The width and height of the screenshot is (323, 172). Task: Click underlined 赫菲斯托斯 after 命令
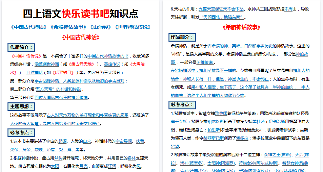point(214,138)
